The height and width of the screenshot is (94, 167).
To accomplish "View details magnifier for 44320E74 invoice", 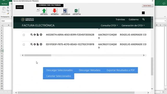I will [x=32, y=35].
